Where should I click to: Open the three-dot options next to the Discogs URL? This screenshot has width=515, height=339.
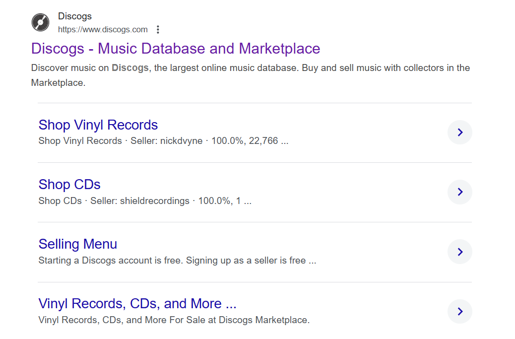pyautogui.click(x=158, y=30)
